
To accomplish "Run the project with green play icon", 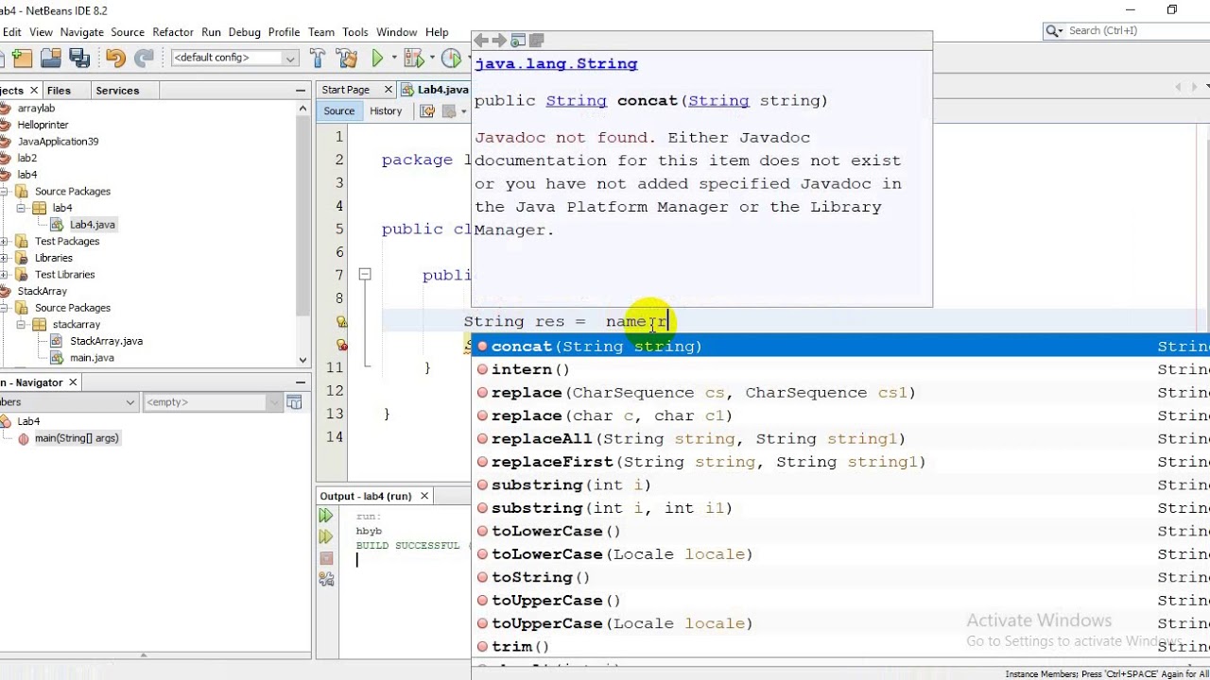I will [x=378, y=59].
